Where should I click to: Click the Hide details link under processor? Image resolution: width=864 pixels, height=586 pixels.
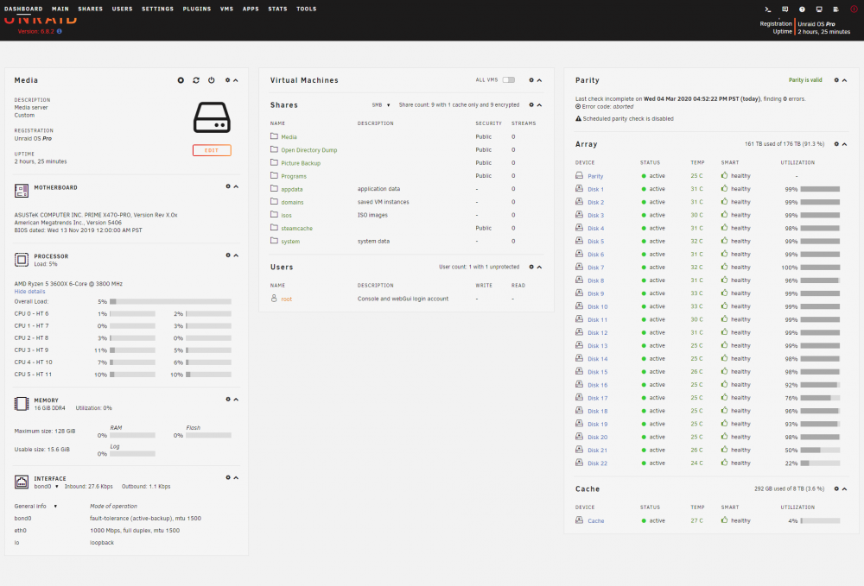click(x=29, y=292)
